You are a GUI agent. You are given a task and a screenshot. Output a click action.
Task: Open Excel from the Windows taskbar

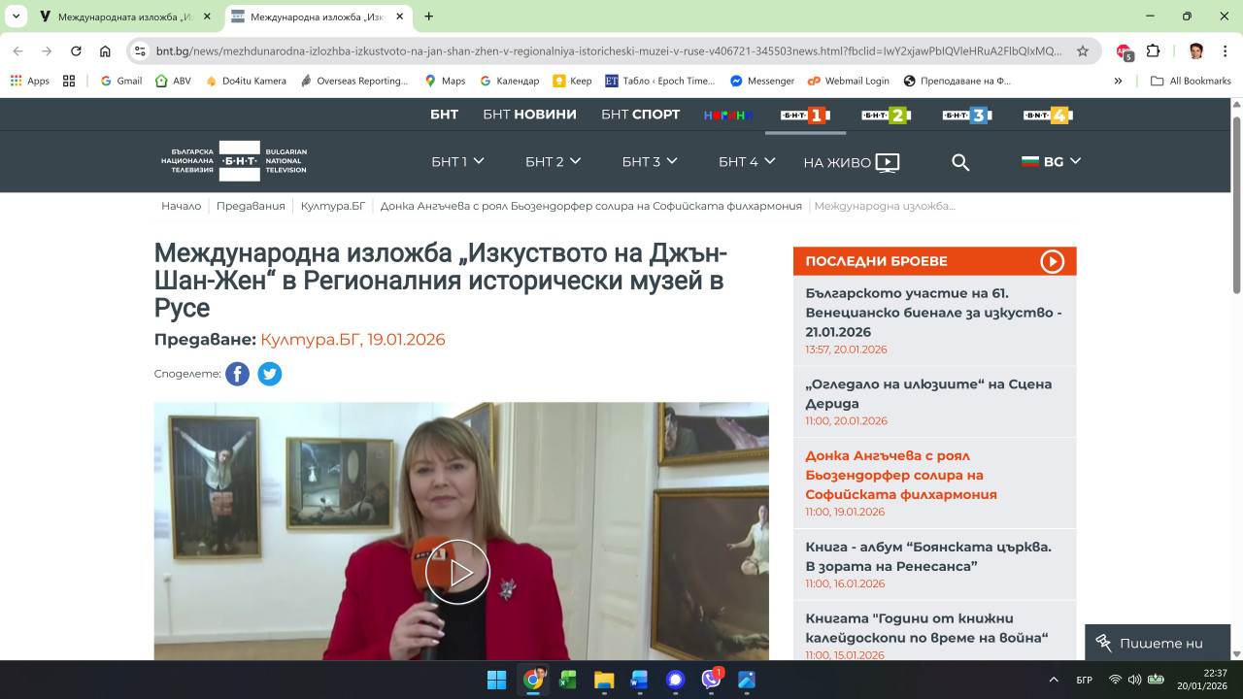click(x=568, y=680)
